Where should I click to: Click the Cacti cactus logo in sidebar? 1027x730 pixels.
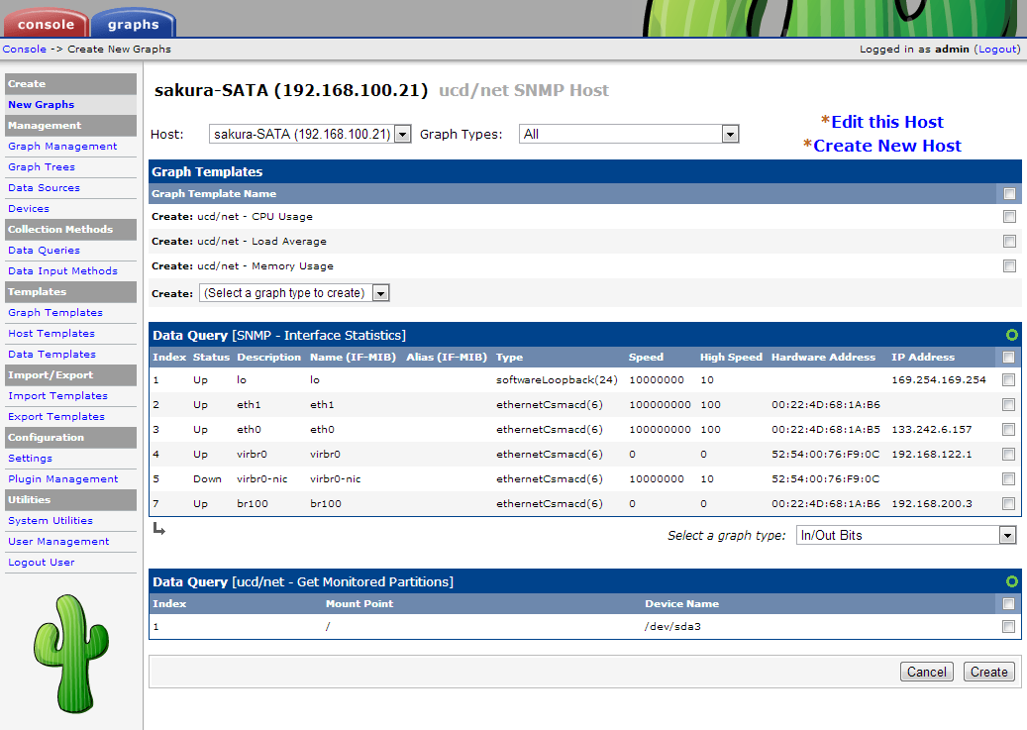tap(69, 654)
